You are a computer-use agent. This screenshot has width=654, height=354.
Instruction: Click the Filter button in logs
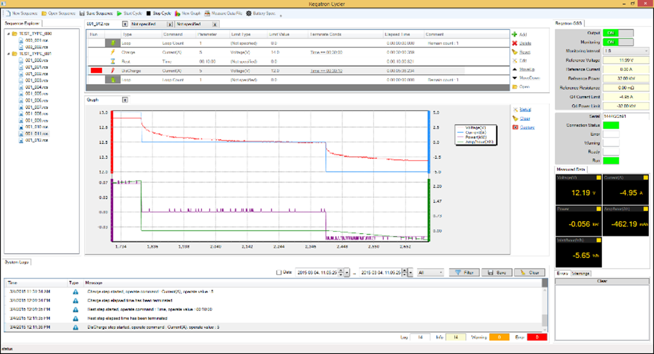coord(464,272)
